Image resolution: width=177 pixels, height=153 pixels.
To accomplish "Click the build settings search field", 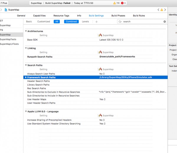I will (x=142, y=21).
